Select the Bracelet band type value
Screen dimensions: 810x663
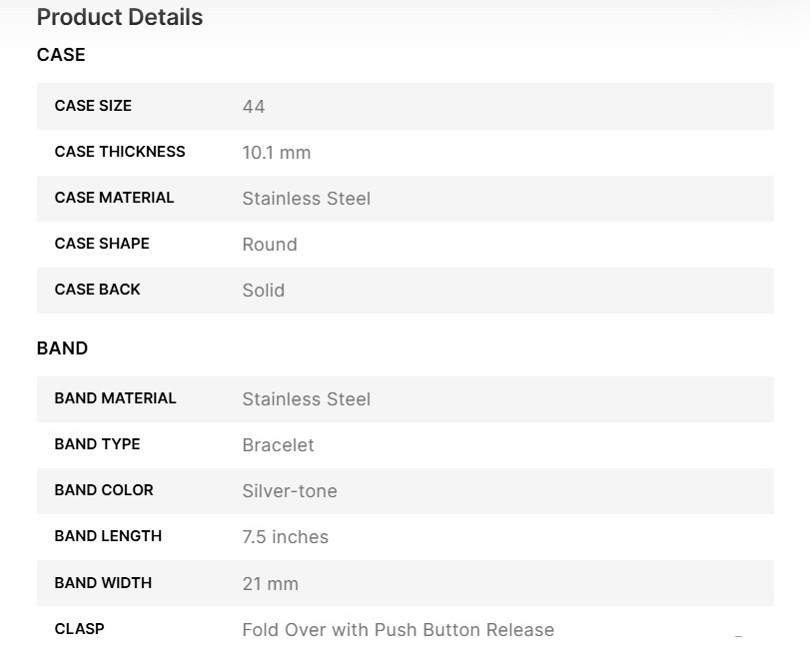coord(279,445)
